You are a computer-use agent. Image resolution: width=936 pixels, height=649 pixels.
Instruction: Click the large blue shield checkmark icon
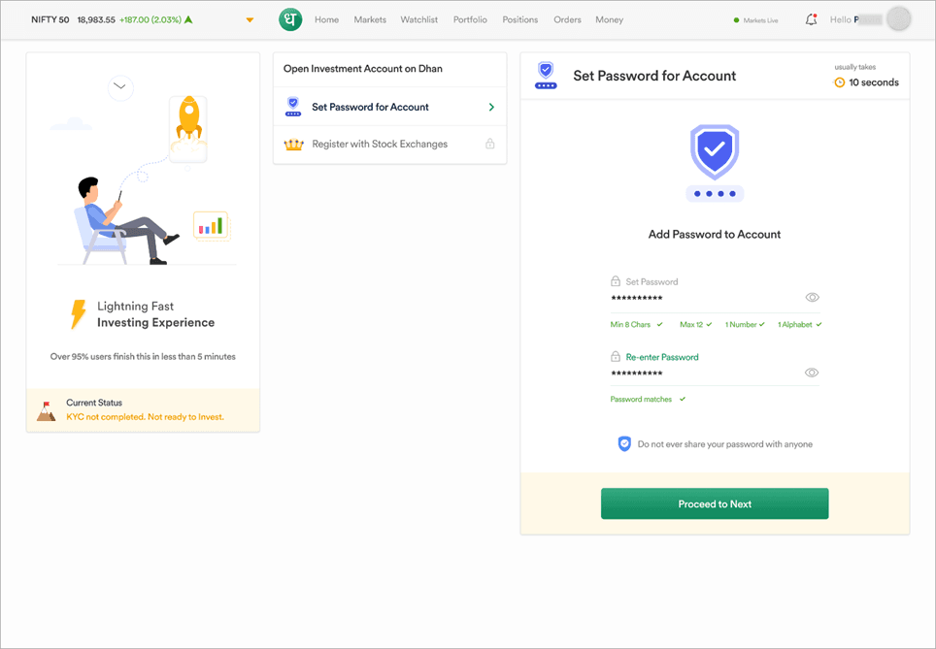pos(715,151)
